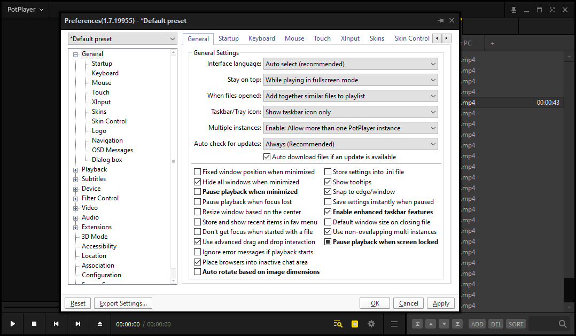
Task: Uncheck Hide all windows when minimized
Action: click(197, 182)
